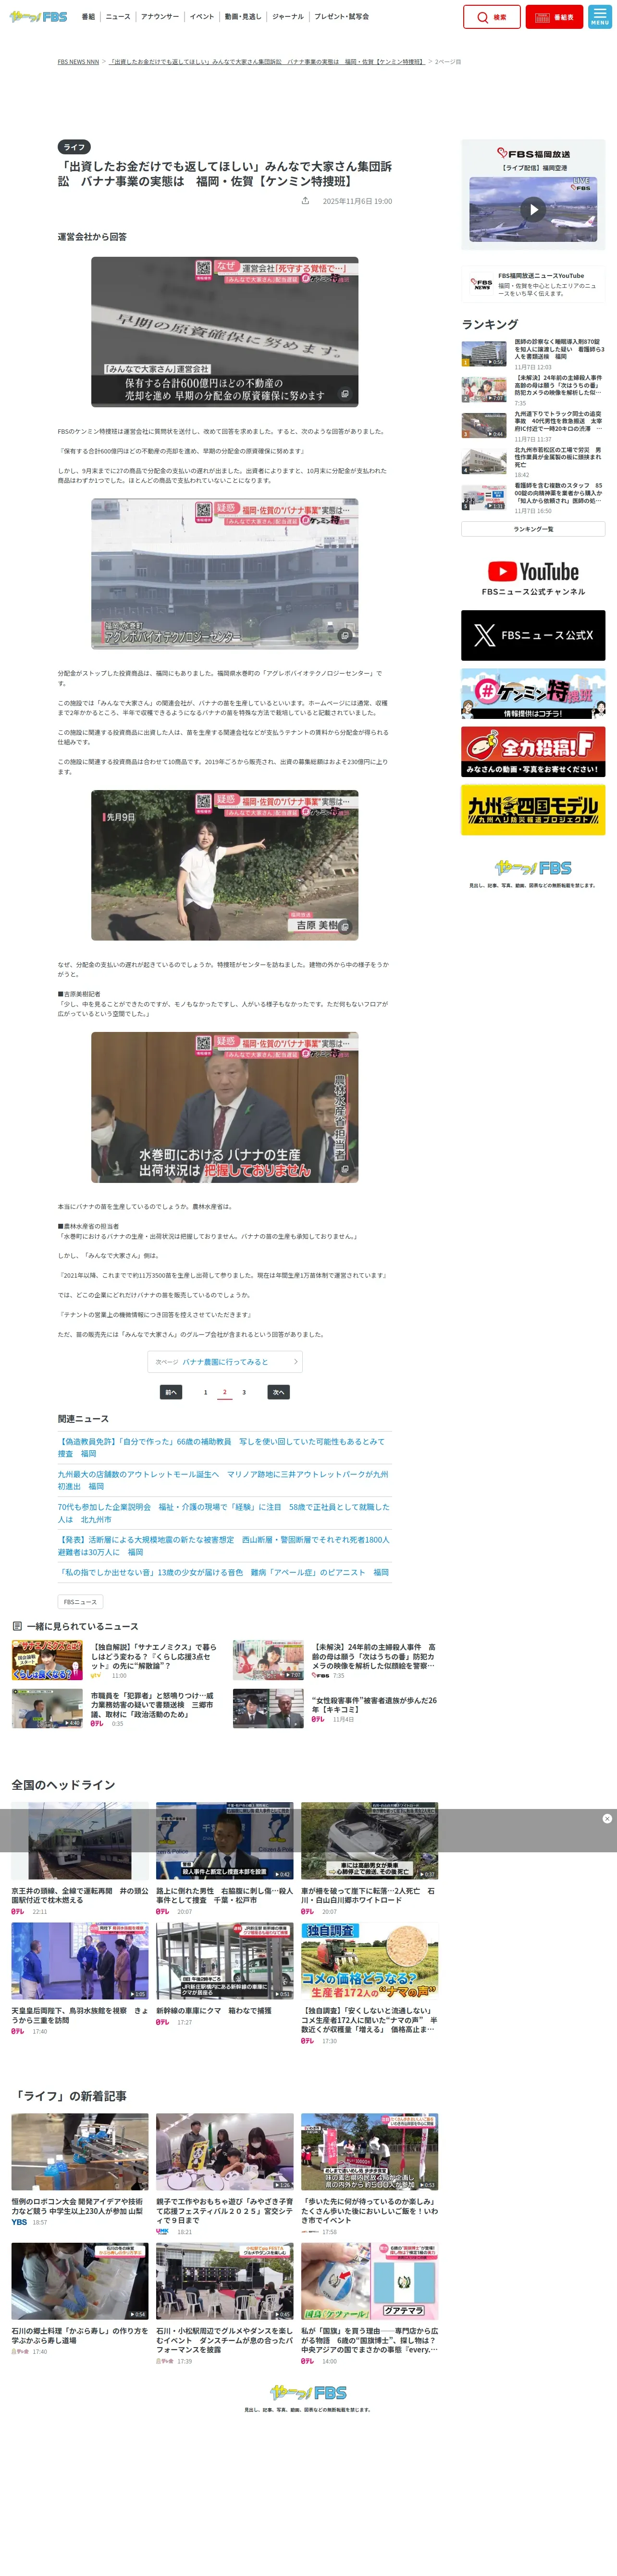Open the 全力投稿!F banner
Image resolution: width=617 pixels, height=2576 pixels.
point(533,752)
